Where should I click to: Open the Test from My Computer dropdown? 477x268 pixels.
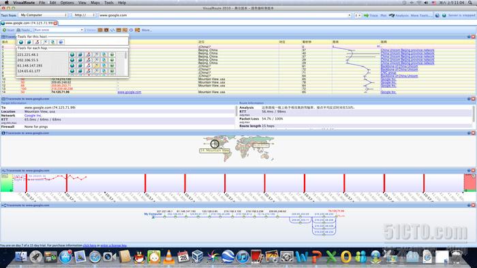point(43,15)
